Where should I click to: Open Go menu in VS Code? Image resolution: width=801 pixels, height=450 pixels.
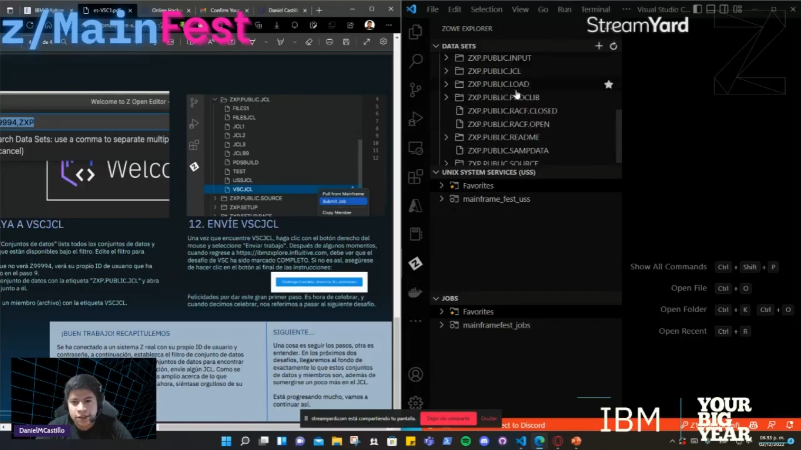(543, 9)
